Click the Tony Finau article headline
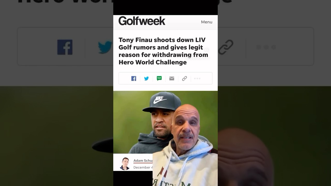Viewport: 331px width, 186px height. 163,51
